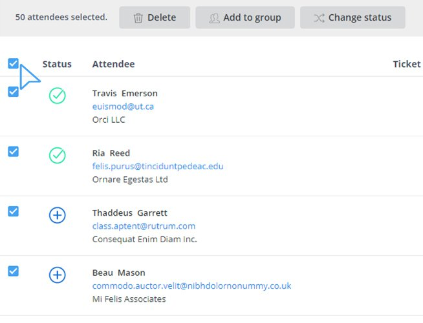
Task: Click the attendee name Travis Emerson
Action: click(125, 93)
